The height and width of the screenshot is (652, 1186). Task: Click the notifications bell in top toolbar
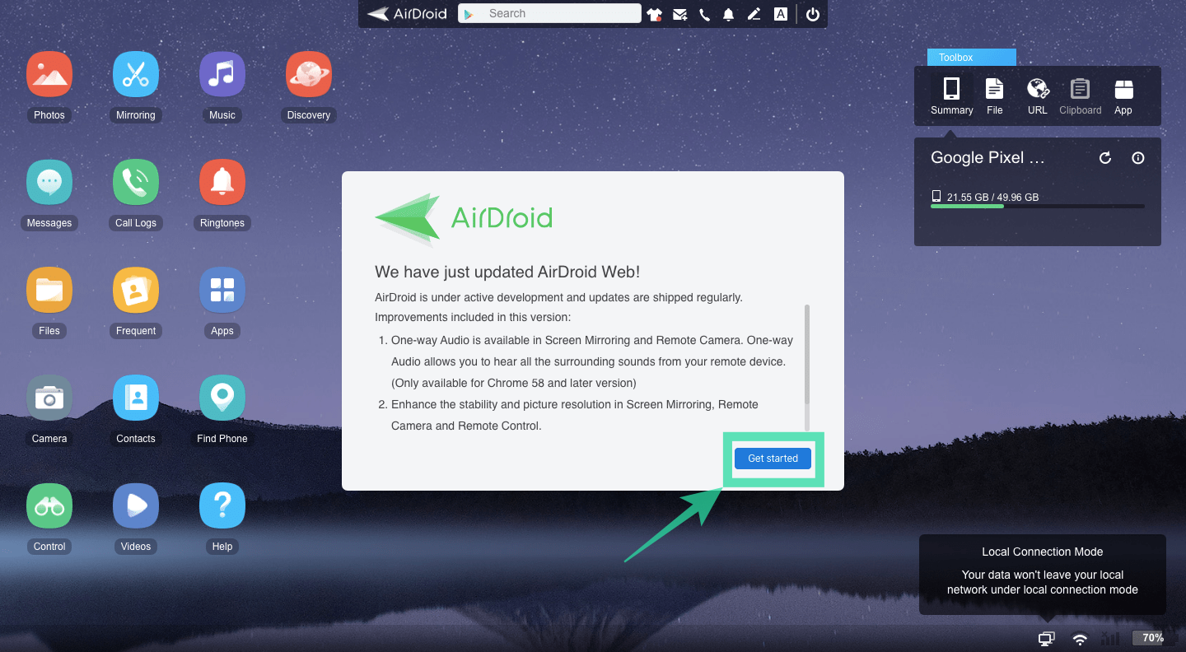729,14
